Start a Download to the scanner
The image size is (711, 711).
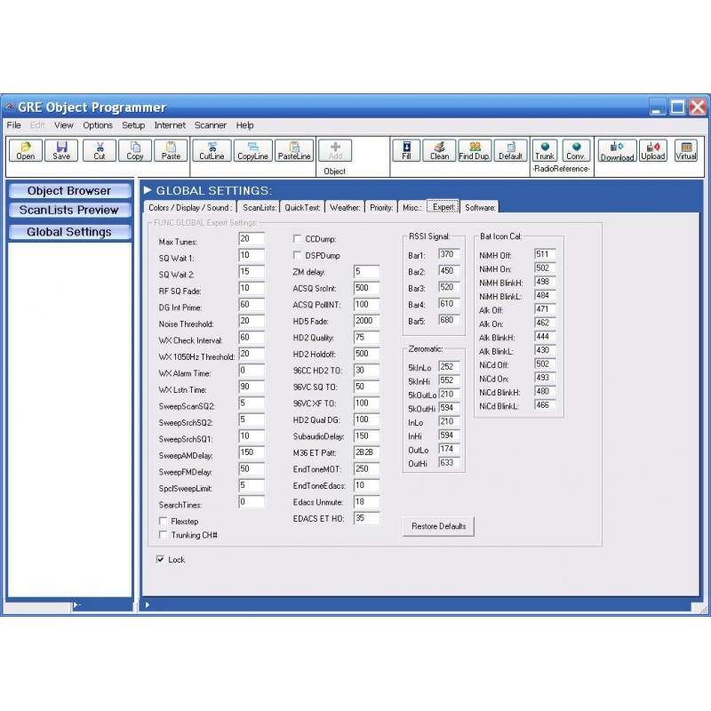(617, 151)
